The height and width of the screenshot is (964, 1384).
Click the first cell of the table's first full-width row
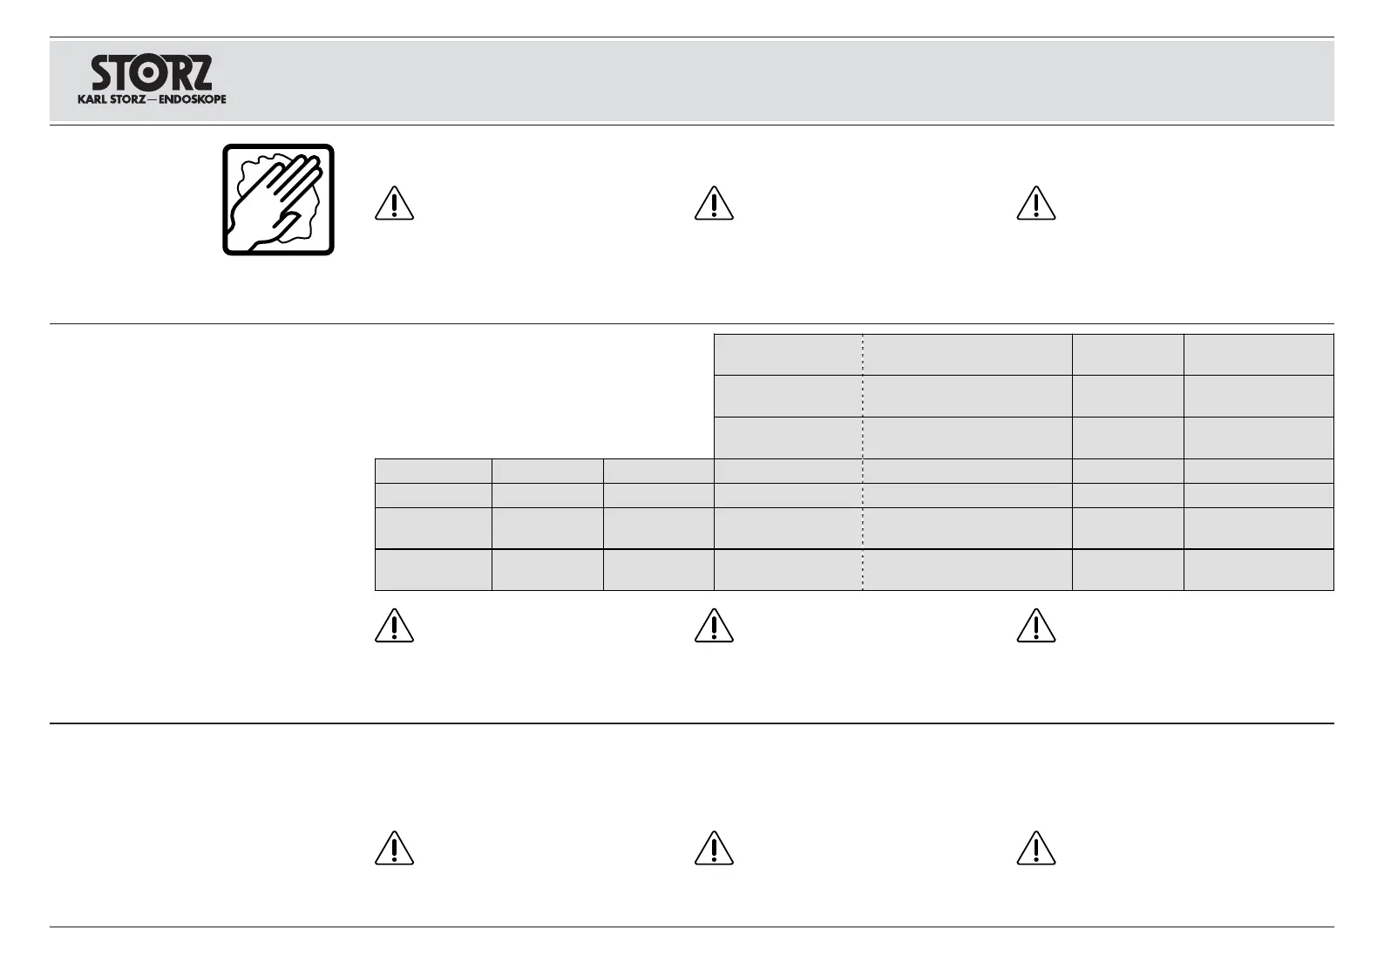point(433,471)
